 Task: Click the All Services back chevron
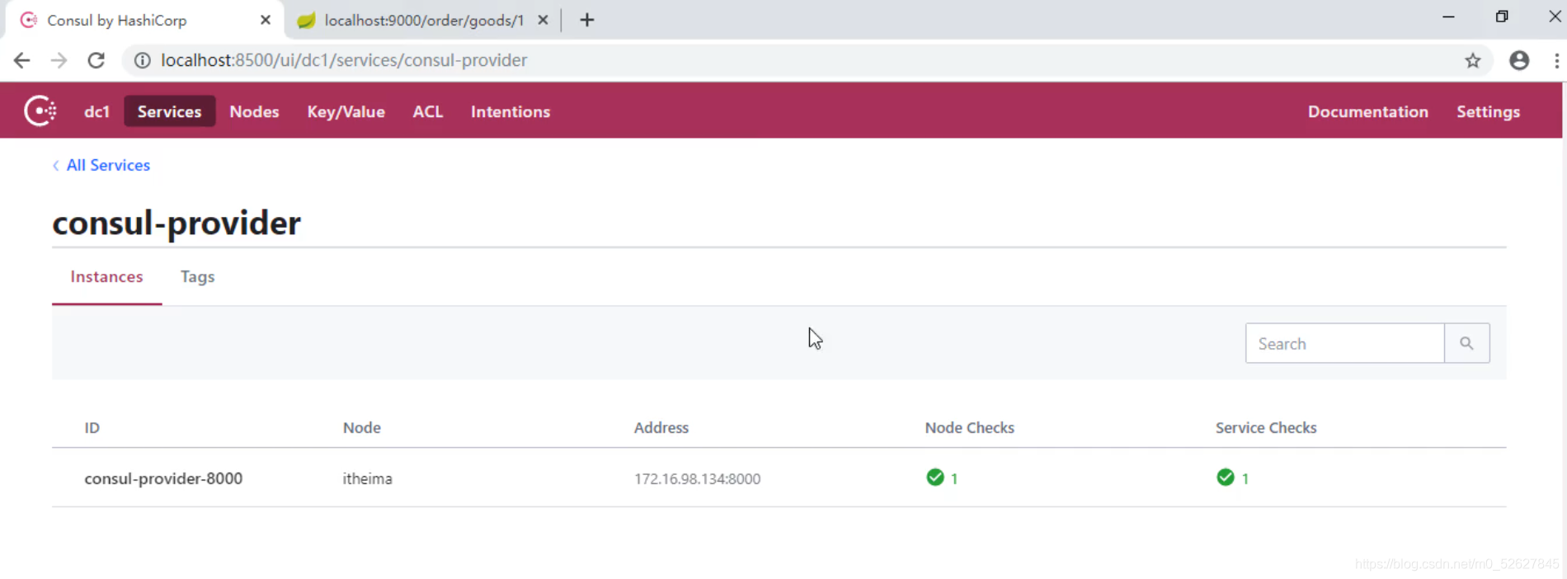click(x=56, y=165)
